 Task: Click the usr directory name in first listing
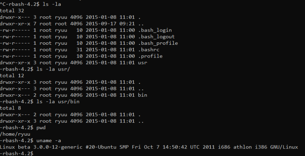(143, 63)
